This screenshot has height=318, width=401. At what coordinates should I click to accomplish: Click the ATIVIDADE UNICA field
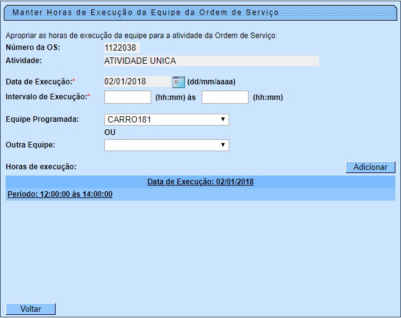point(211,61)
